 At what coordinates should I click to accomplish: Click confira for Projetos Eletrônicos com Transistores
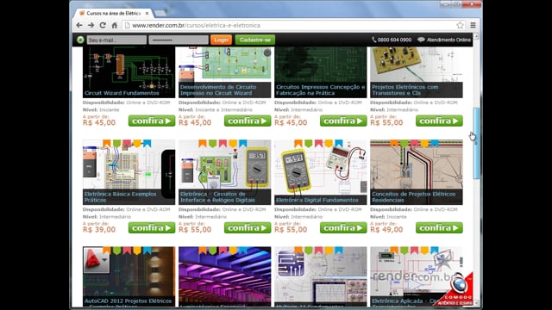point(439,121)
